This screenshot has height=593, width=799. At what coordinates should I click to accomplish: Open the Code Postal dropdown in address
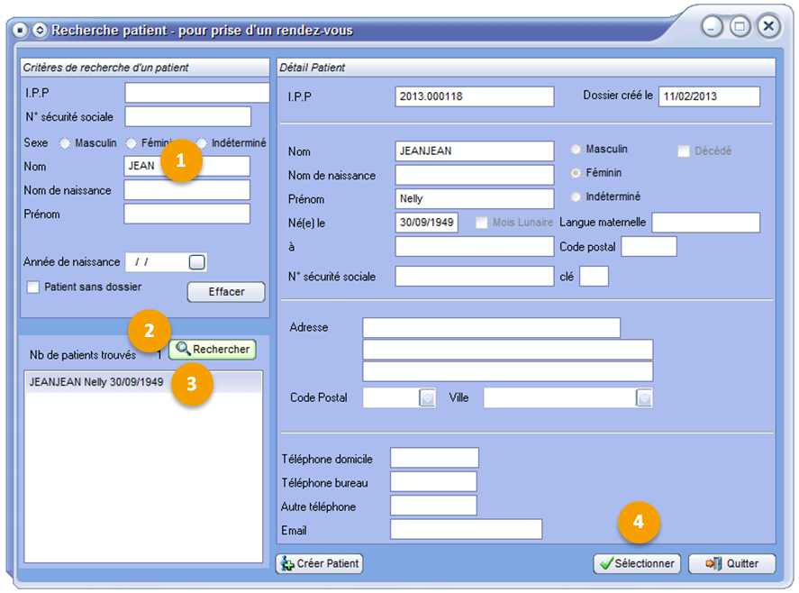pyautogui.click(x=428, y=397)
